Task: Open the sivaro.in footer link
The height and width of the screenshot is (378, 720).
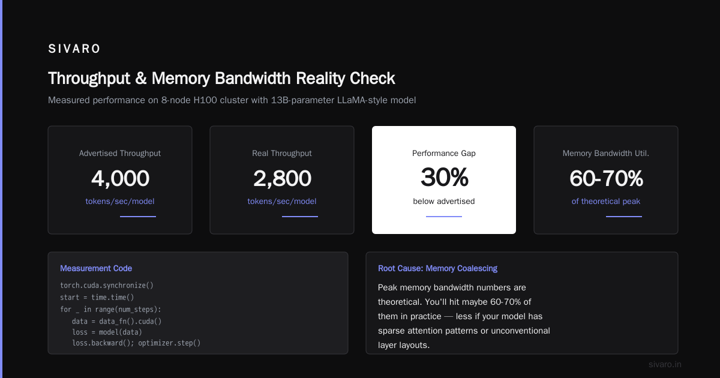Action: (665, 364)
